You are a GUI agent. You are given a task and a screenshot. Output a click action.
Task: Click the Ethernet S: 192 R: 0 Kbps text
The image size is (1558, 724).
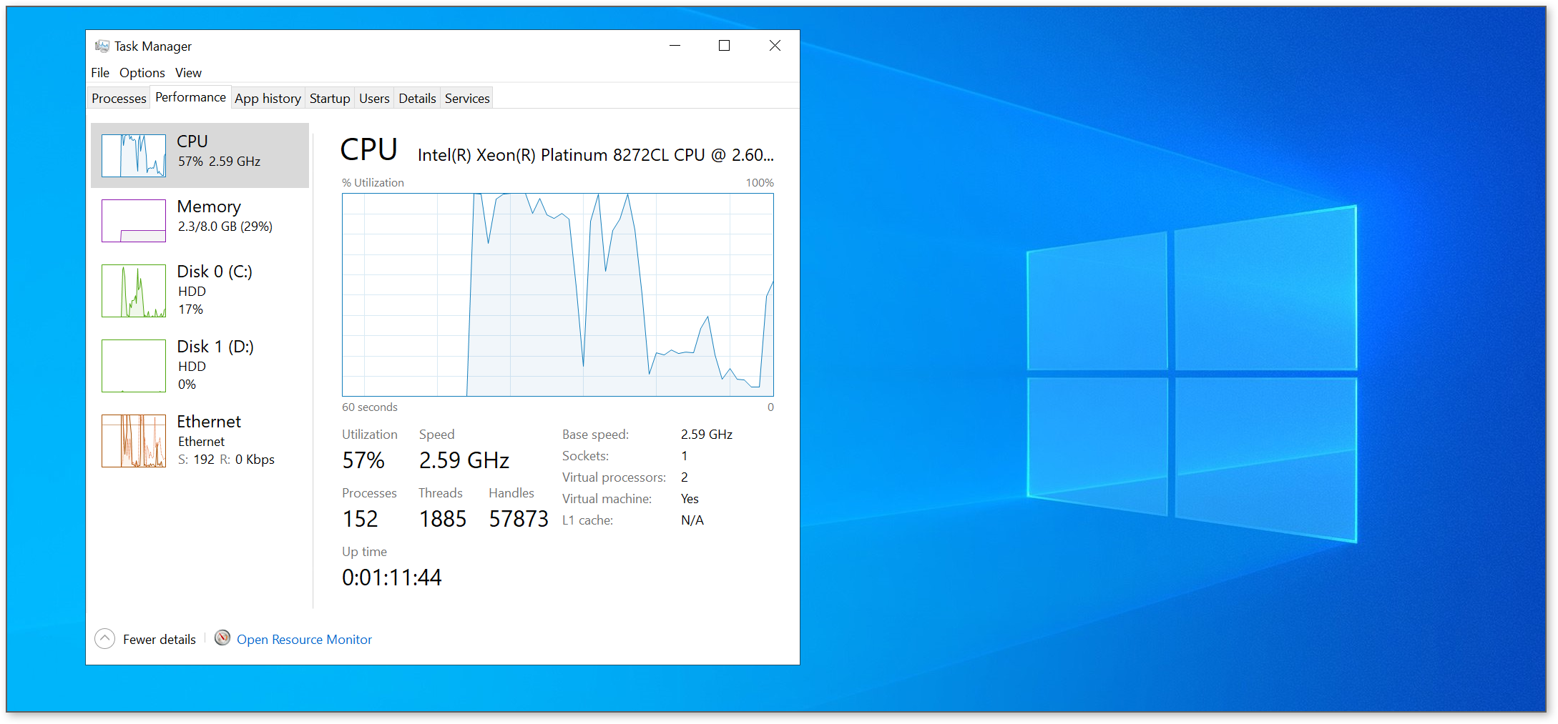(x=226, y=460)
